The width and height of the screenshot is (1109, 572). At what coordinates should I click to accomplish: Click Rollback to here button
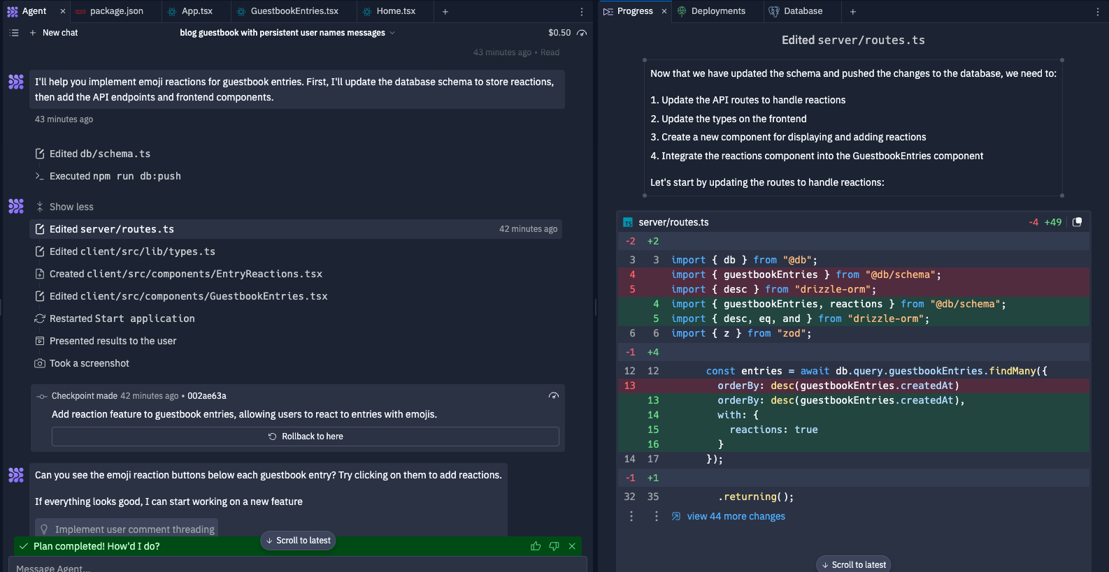(x=306, y=437)
